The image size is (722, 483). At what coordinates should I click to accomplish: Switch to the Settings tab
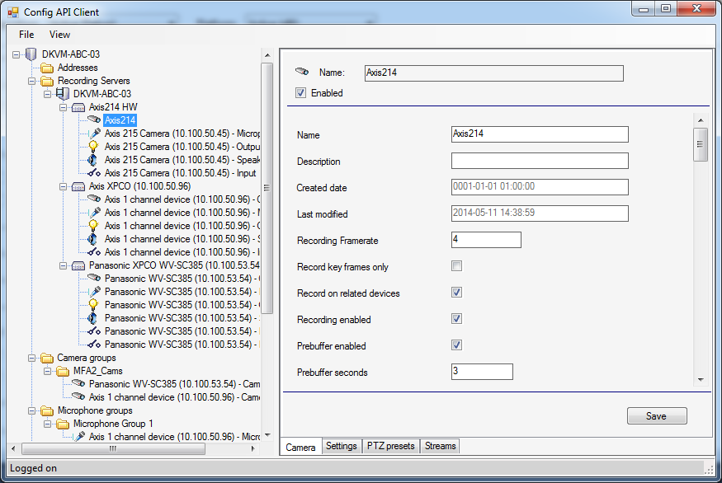coord(342,446)
